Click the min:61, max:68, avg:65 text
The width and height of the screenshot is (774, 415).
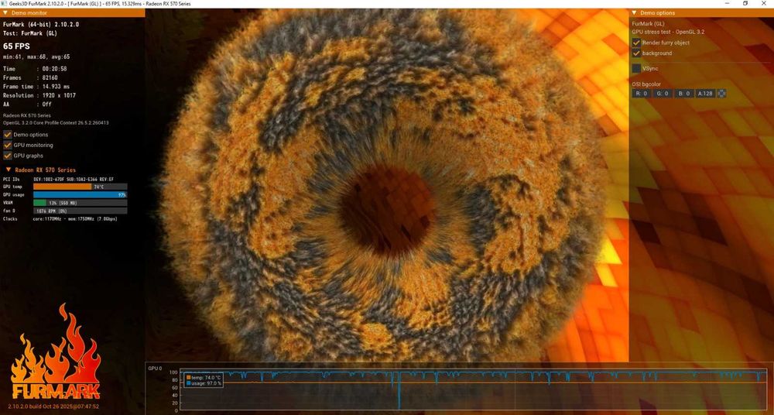point(36,57)
